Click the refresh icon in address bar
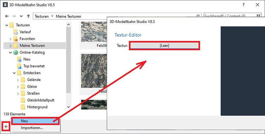265x134 pixels. tap(198, 16)
